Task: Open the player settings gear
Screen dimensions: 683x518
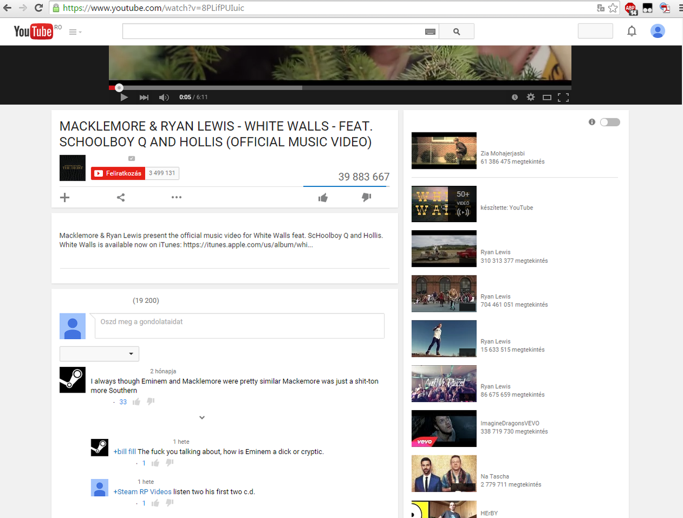Action: point(530,97)
